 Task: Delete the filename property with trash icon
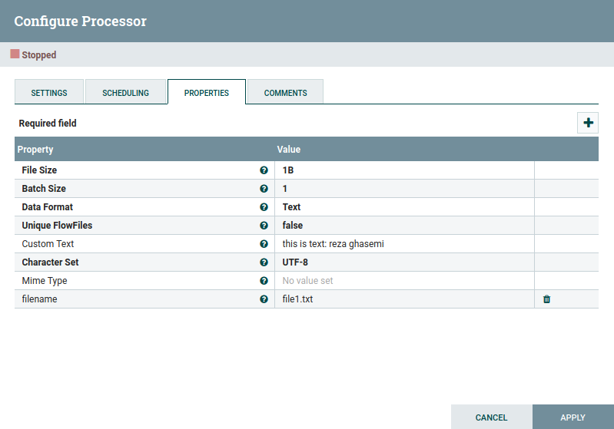[546, 299]
